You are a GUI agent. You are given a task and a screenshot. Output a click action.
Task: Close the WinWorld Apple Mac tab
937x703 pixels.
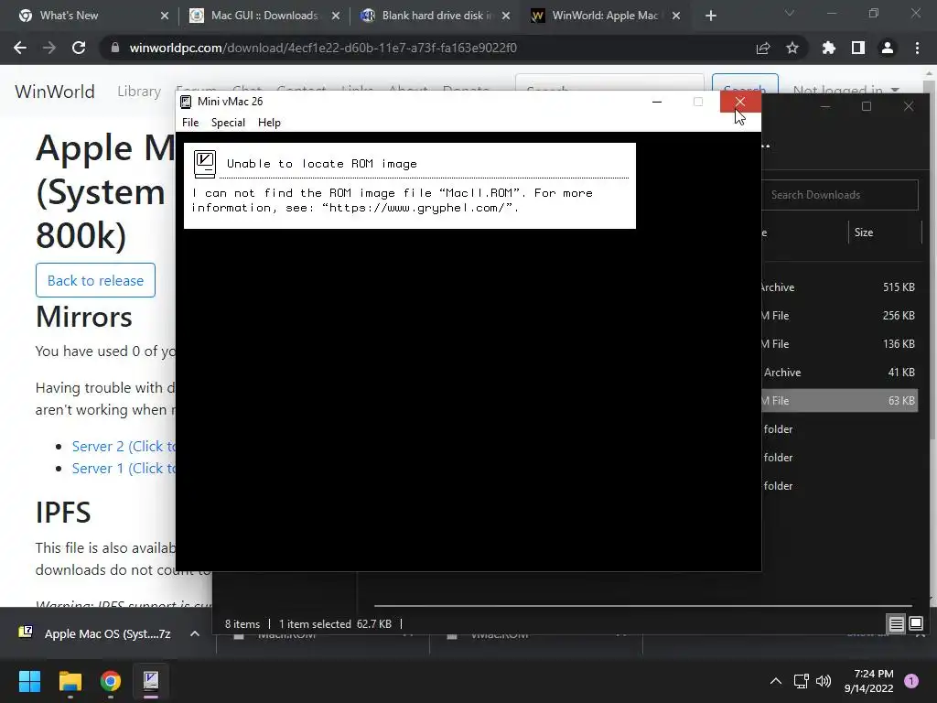[x=676, y=16]
